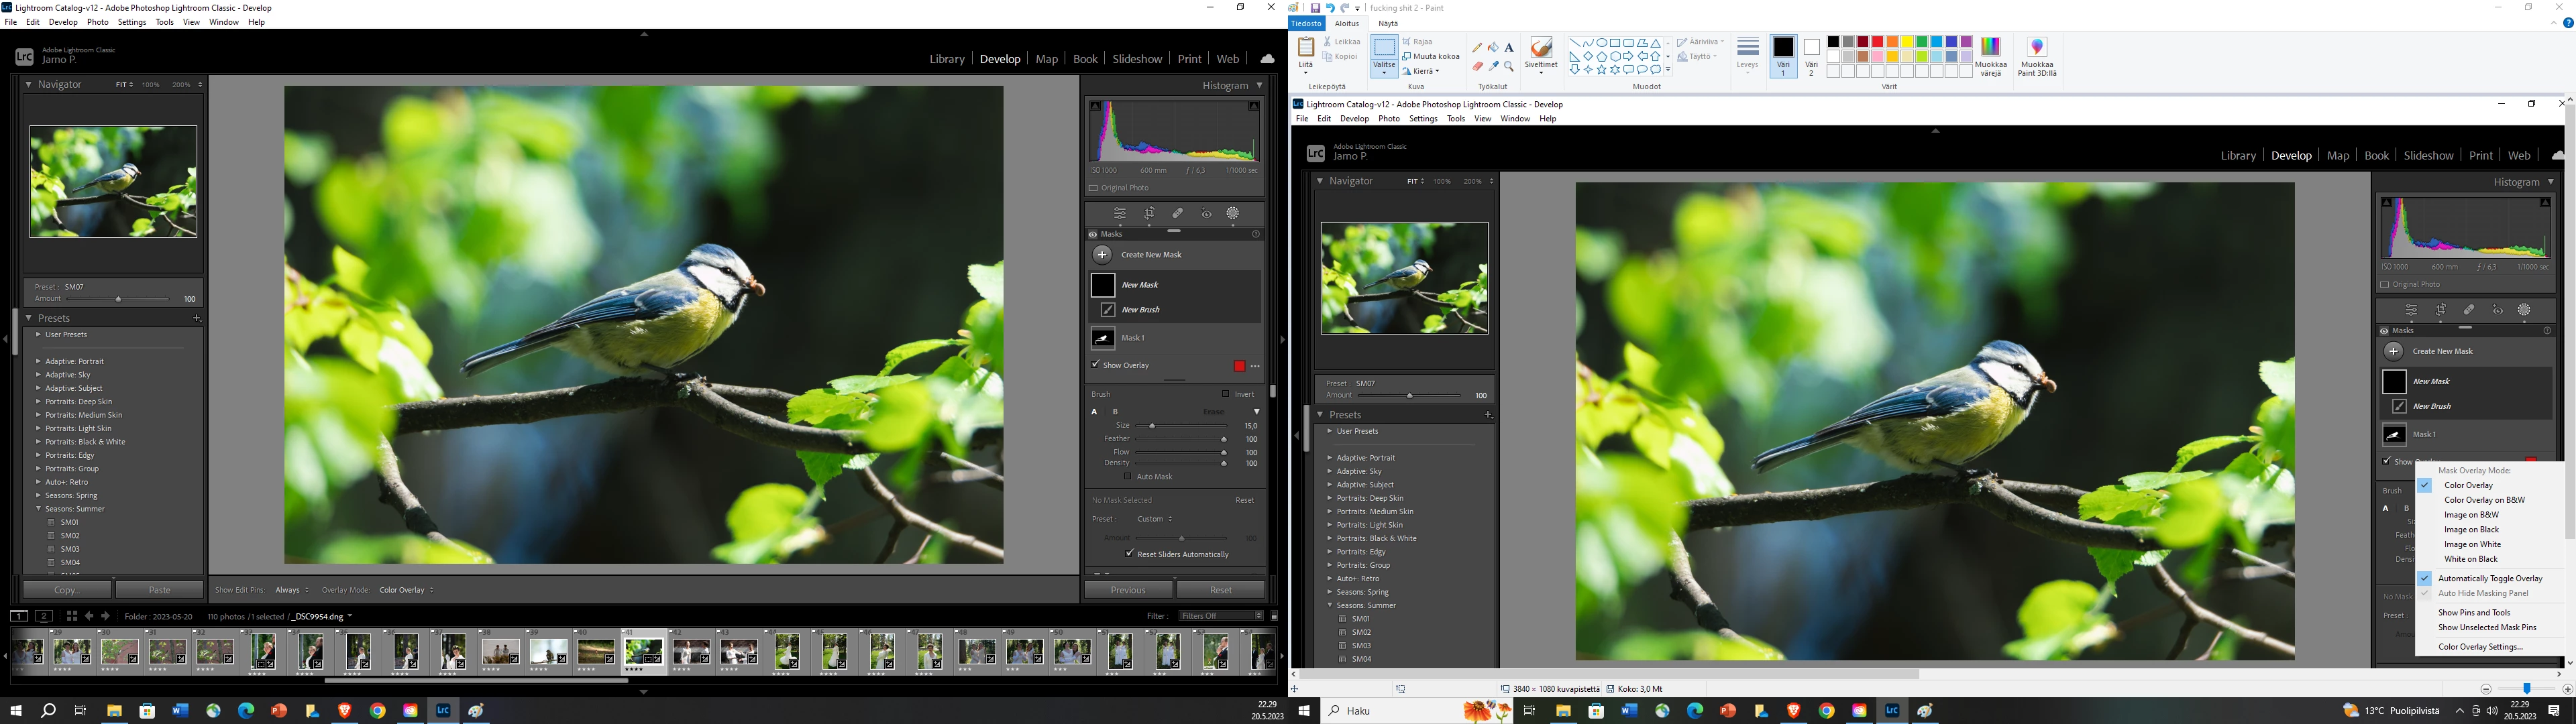
Task: Open the Show Edit Pins 'Always' dropdown
Action: coord(292,590)
